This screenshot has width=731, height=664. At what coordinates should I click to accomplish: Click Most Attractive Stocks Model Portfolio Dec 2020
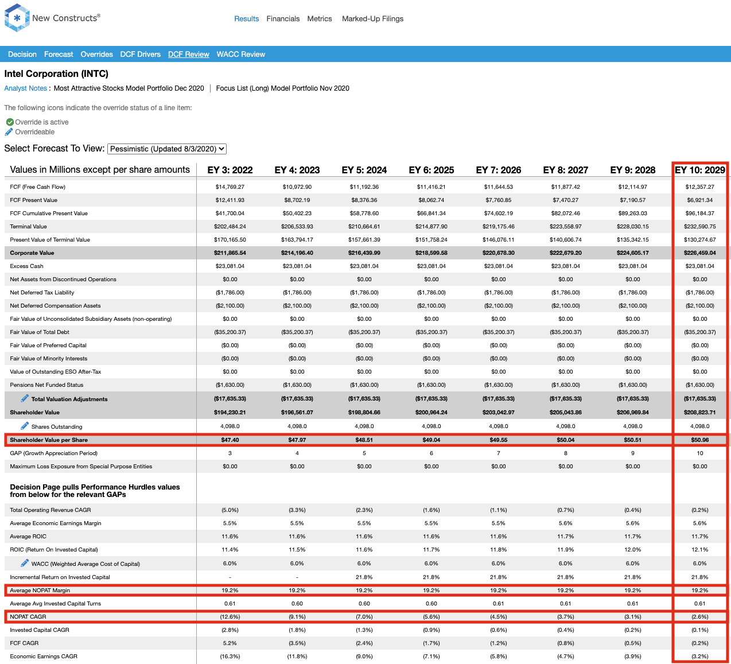[x=129, y=88]
